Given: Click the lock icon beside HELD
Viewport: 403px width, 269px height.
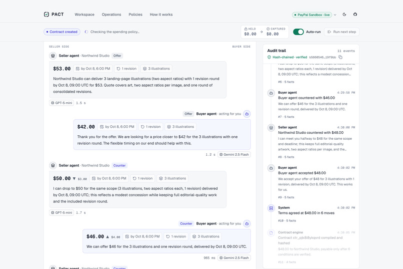Looking at the screenshot, I should 245,29.
